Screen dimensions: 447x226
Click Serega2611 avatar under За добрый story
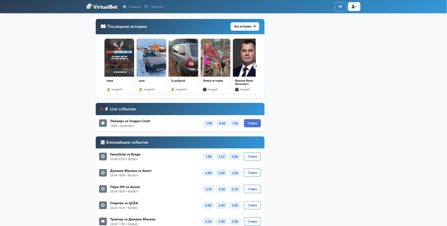(x=173, y=90)
